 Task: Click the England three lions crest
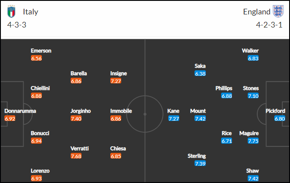pyautogui.click(x=278, y=11)
